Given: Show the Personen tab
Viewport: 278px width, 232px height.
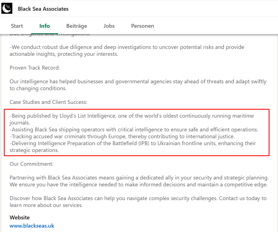Looking at the screenshot, I should tap(142, 26).
